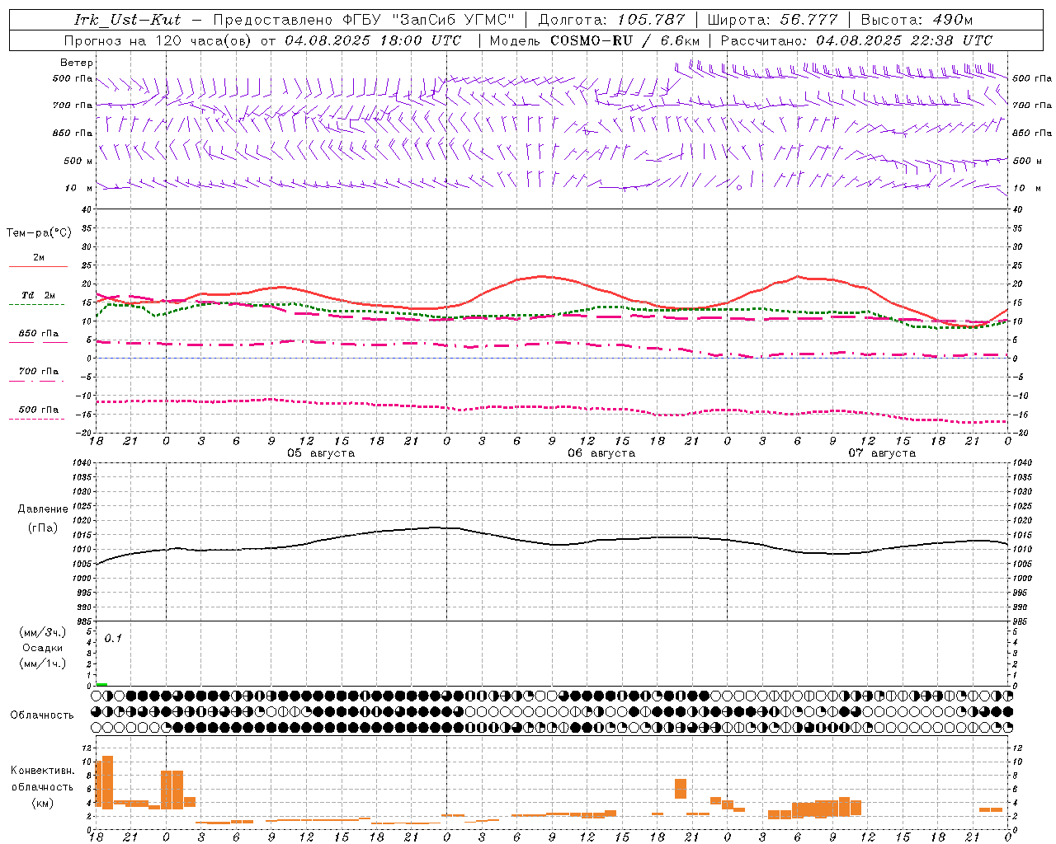This screenshot has width=1056, height=844.
Task: Click the small green precipitation bar
Action: [101, 684]
